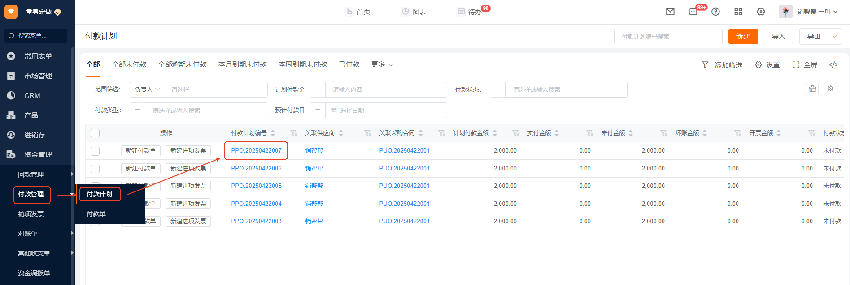This screenshot has width=850, height=285.
Task: Open the app grid icon in the top bar
Action: [x=738, y=12]
